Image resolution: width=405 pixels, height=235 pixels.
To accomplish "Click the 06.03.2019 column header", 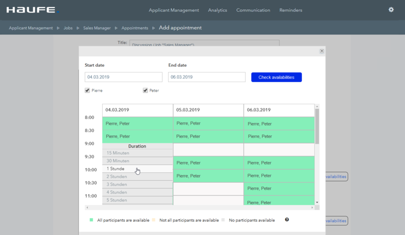I will coord(279,110).
